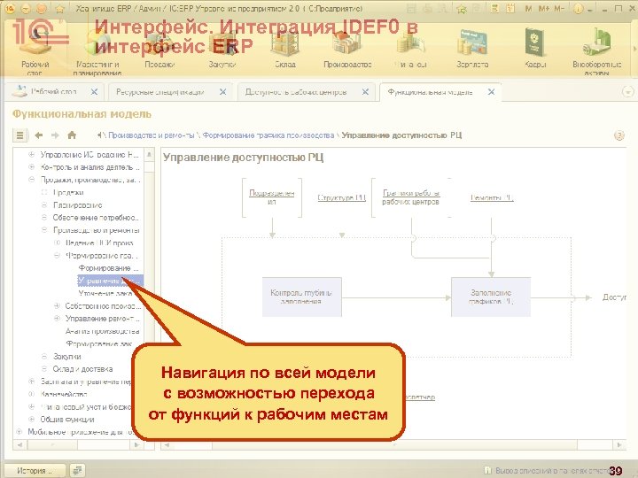The image size is (638, 478).
Task: Click the tree scrollbar up arrow
Action: tap(150, 154)
